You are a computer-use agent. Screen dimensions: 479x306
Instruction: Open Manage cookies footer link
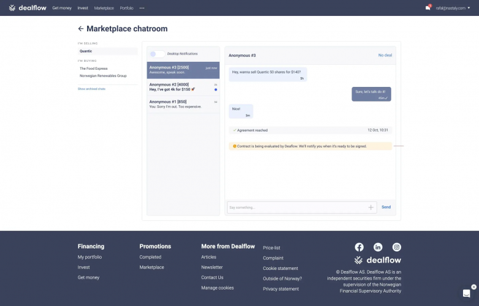click(217, 288)
